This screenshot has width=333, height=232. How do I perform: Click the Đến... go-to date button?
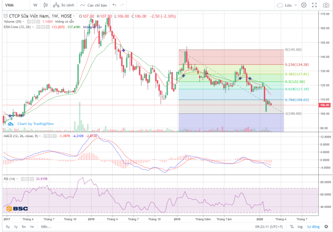coord(46,227)
